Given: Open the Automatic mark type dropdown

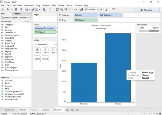Looking at the screenshot, I should (45, 44).
